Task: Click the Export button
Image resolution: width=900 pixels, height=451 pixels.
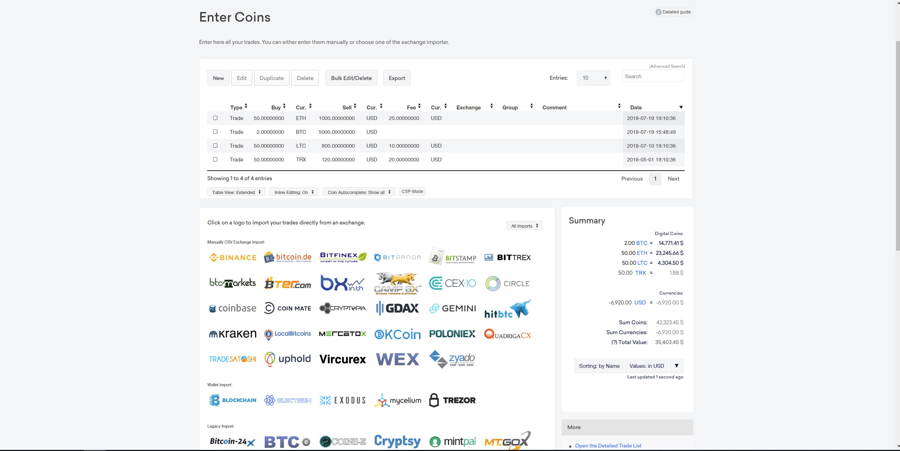Action: [x=397, y=78]
